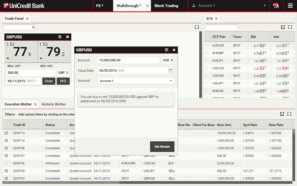The height and width of the screenshot is (186, 297).
Task: Pop out the G10 panel to new window
Action: tap(283, 27)
